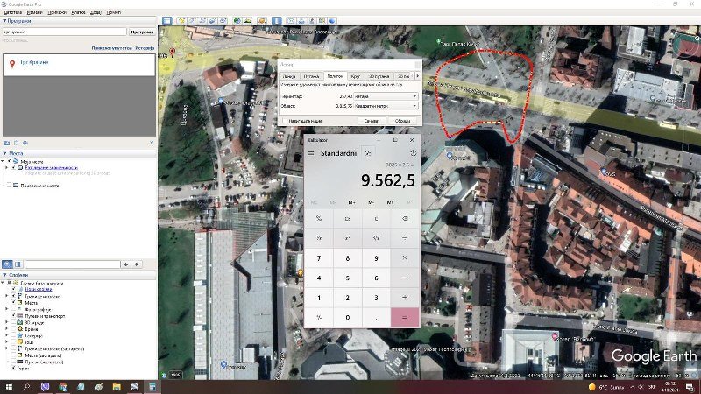Click the square root key in Calculator
Image resolution: width=701 pixels, height=394 pixels.
coord(376,237)
